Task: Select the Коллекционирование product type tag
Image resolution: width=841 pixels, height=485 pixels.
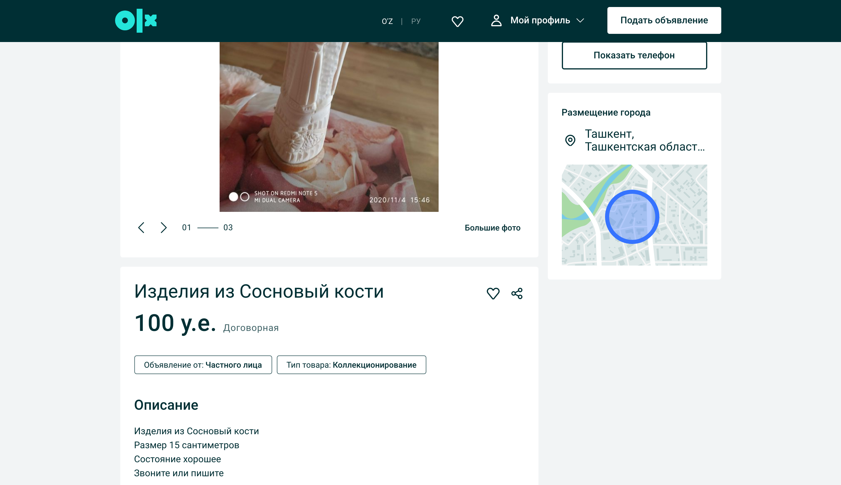Action: click(351, 365)
